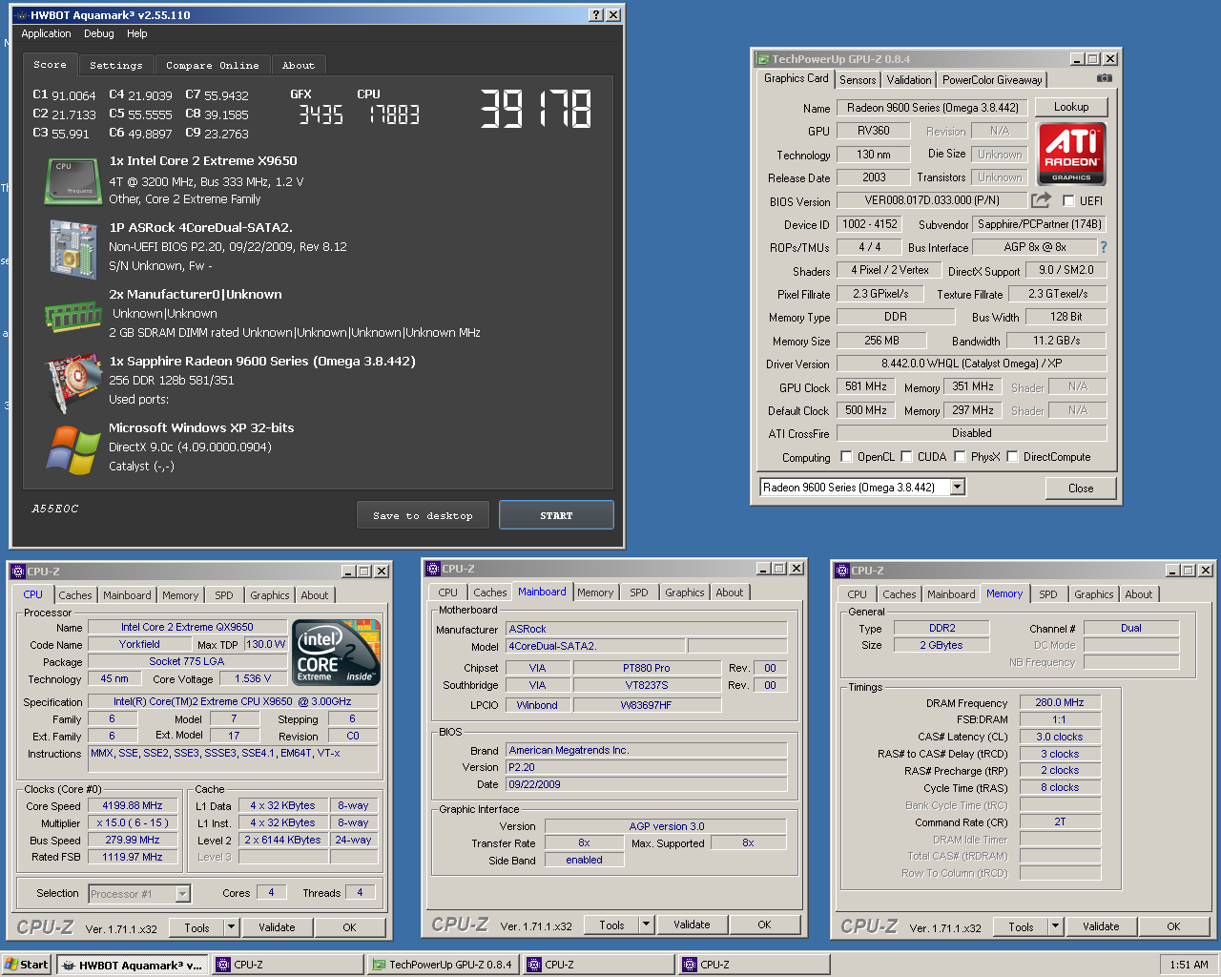Image resolution: width=1221 pixels, height=977 pixels.
Task: Open the Compare Online tab
Action: [x=213, y=65]
